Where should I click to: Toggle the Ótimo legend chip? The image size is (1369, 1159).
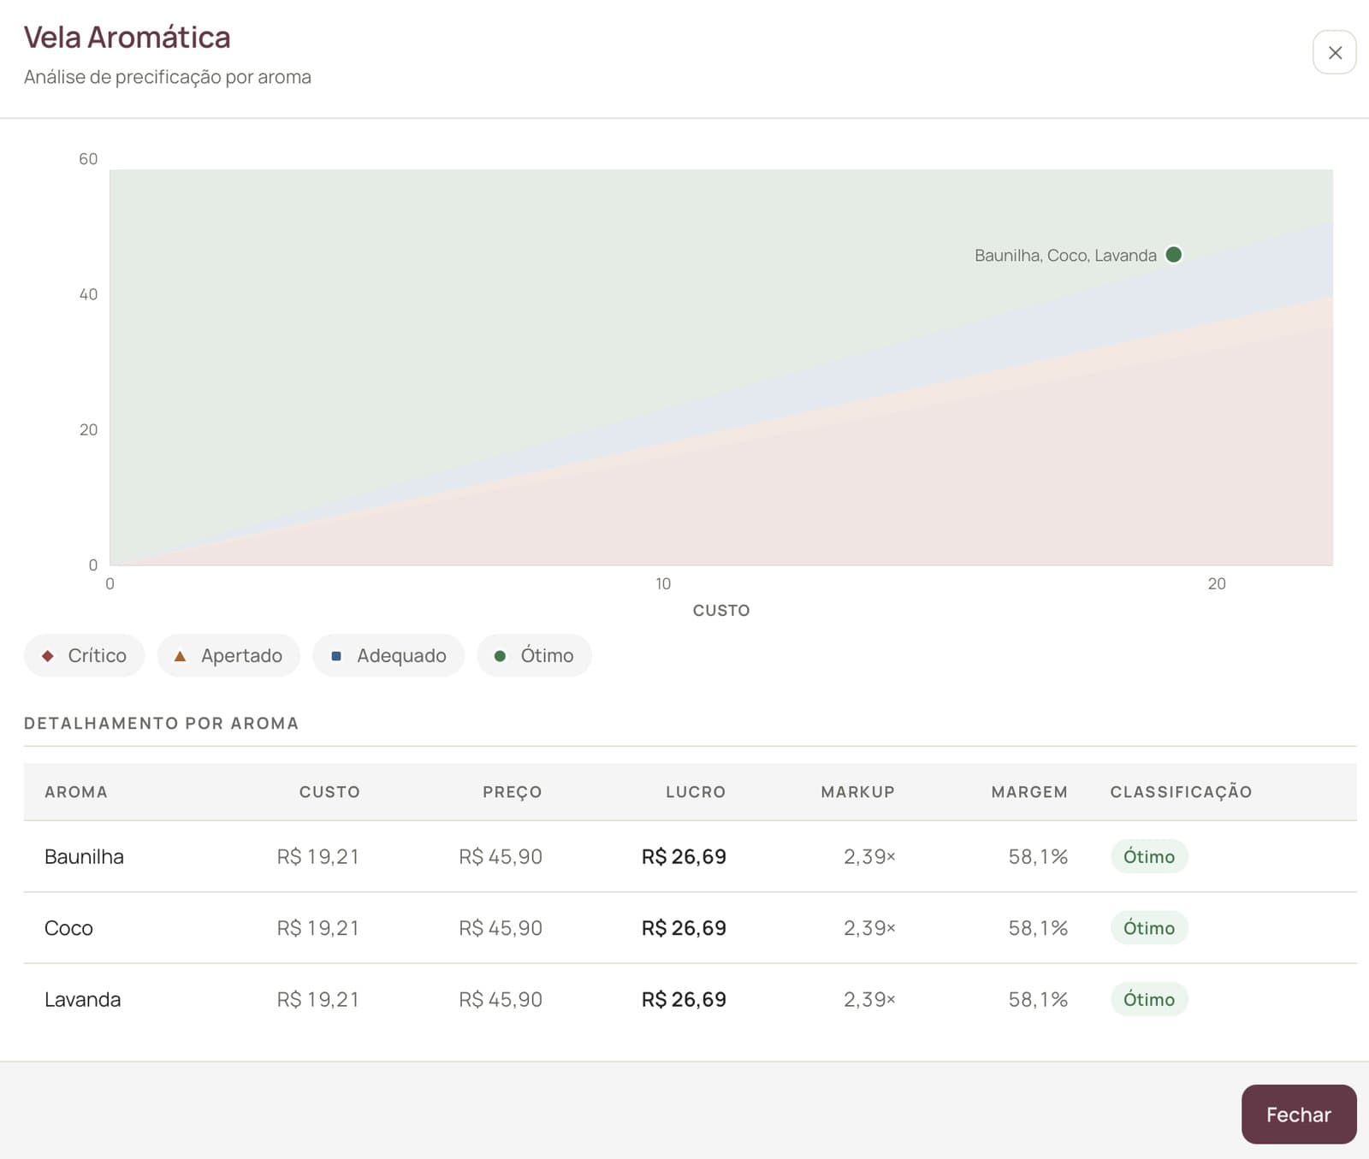click(x=534, y=655)
